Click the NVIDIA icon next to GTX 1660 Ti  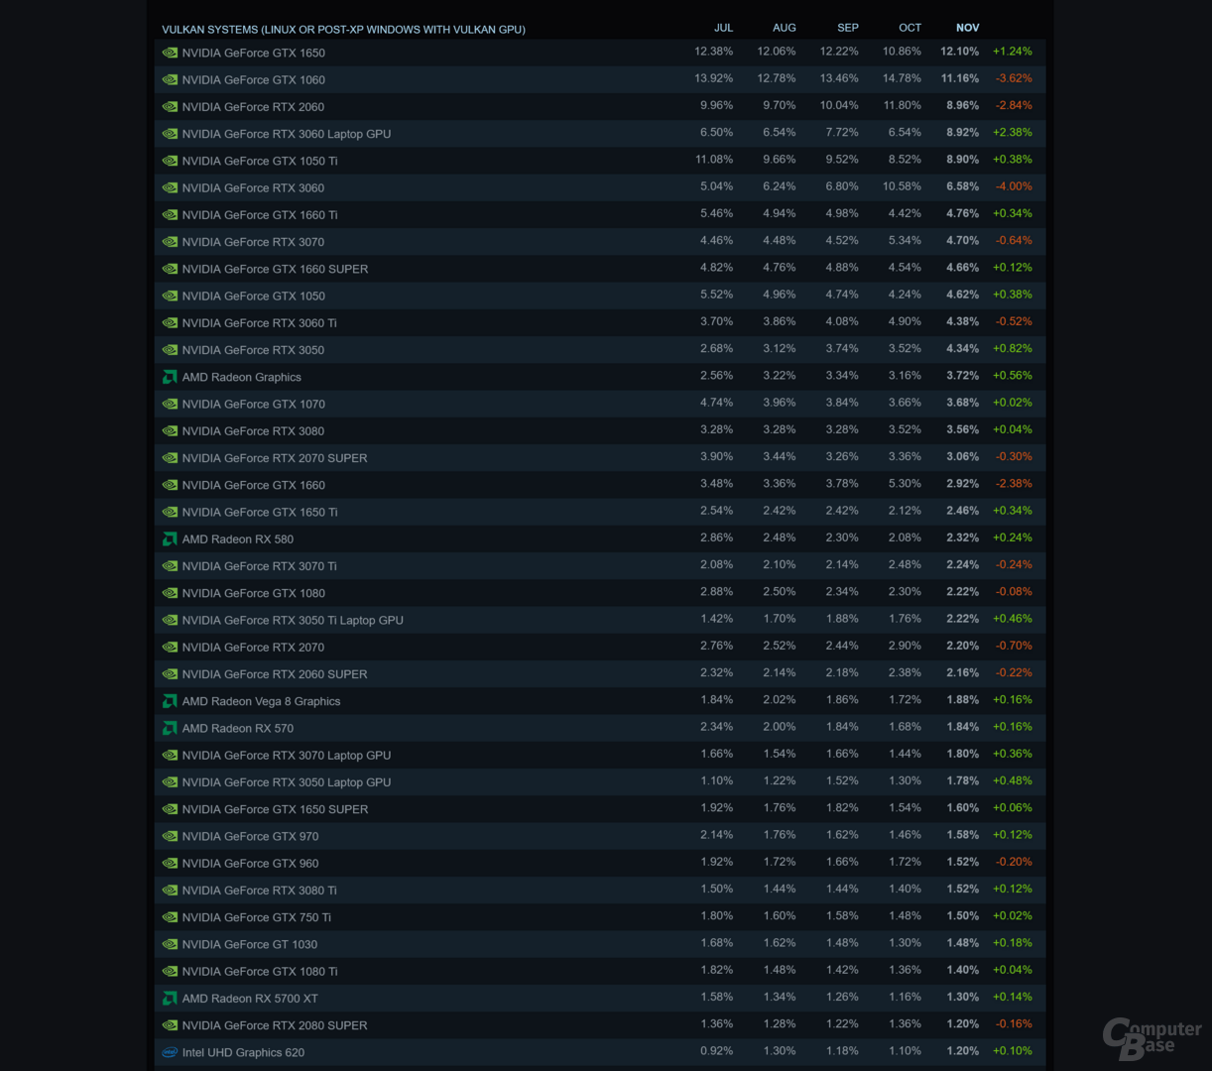(x=170, y=215)
